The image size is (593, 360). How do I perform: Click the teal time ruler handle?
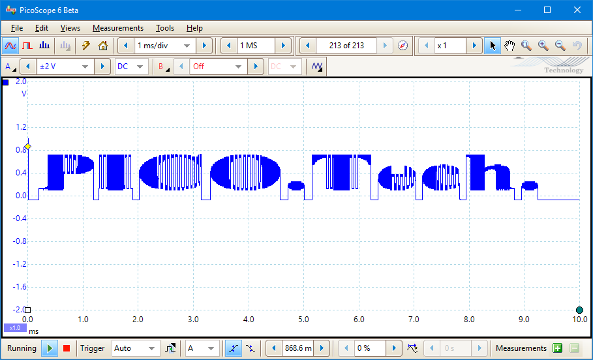coord(579,310)
